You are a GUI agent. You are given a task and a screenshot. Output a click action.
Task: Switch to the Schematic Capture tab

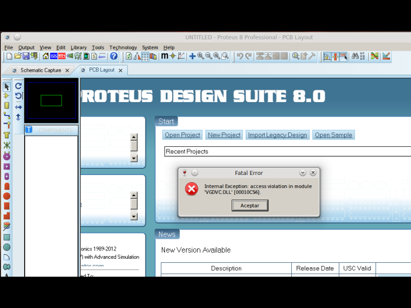(41, 70)
